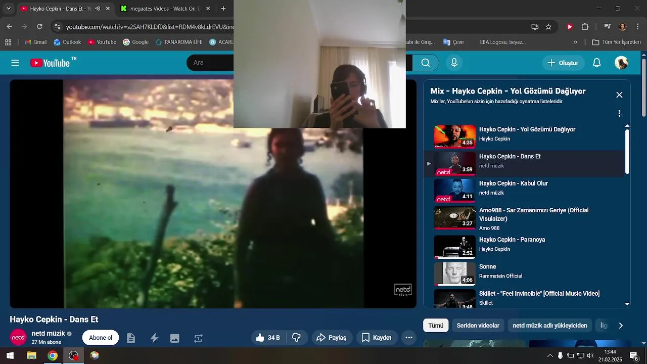Open the Çevir bookmark
The image size is (647, 364).
pyautogui.click(x=453, y=42)
